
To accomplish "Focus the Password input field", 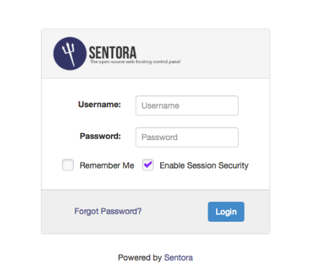I will [x=187, y=137].
